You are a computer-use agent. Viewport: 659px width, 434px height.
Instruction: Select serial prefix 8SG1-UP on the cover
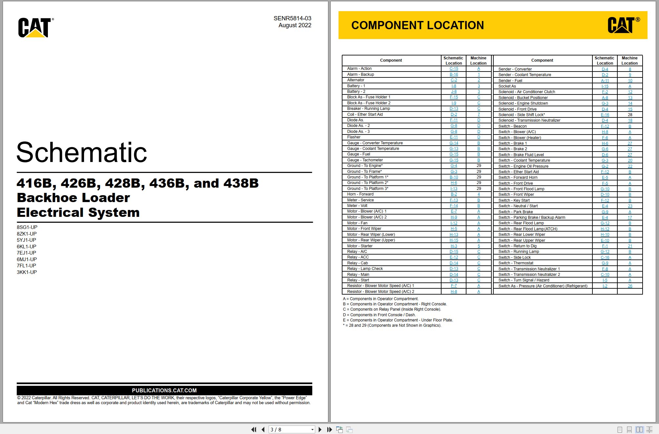pos(27,227)
